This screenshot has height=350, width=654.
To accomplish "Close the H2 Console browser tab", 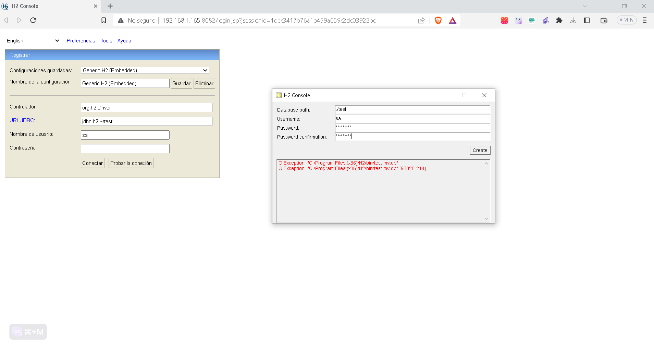I will point(96,6).
